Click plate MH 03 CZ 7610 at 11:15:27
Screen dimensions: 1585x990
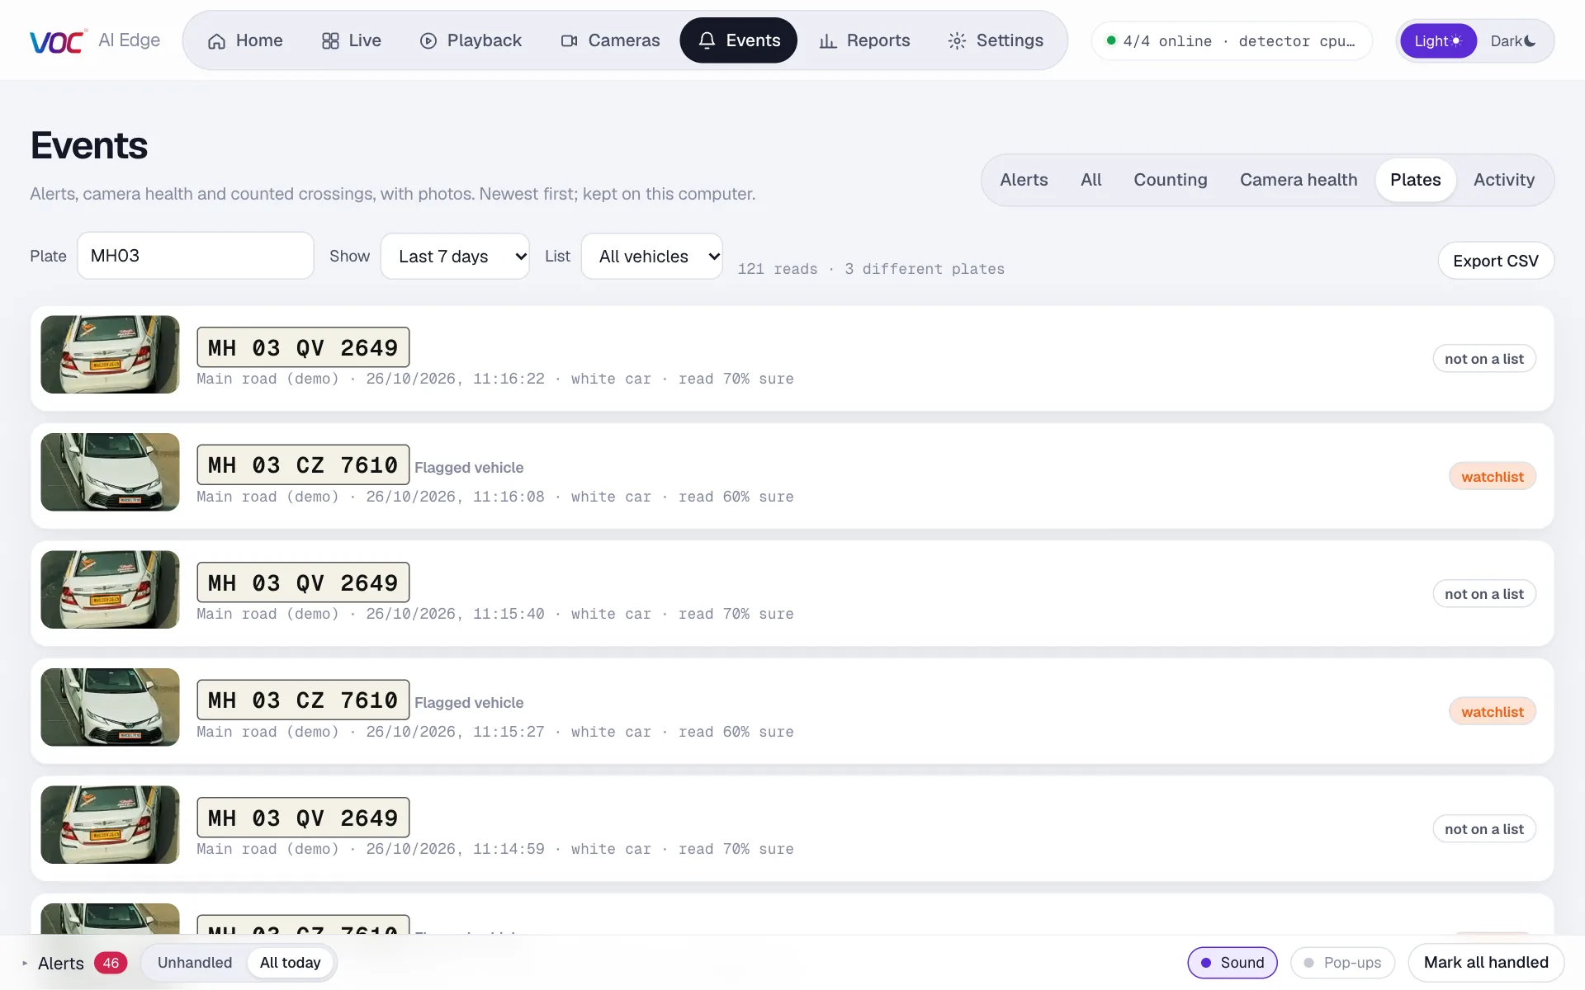pyautogui.click(x=303, y=700)
